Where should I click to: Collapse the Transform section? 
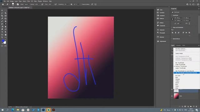pos(172,15)
